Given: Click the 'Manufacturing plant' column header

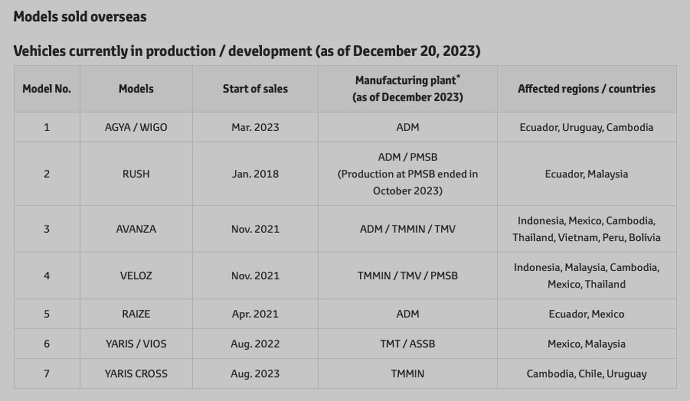Looking at the screenshot, I should point(407,88).
